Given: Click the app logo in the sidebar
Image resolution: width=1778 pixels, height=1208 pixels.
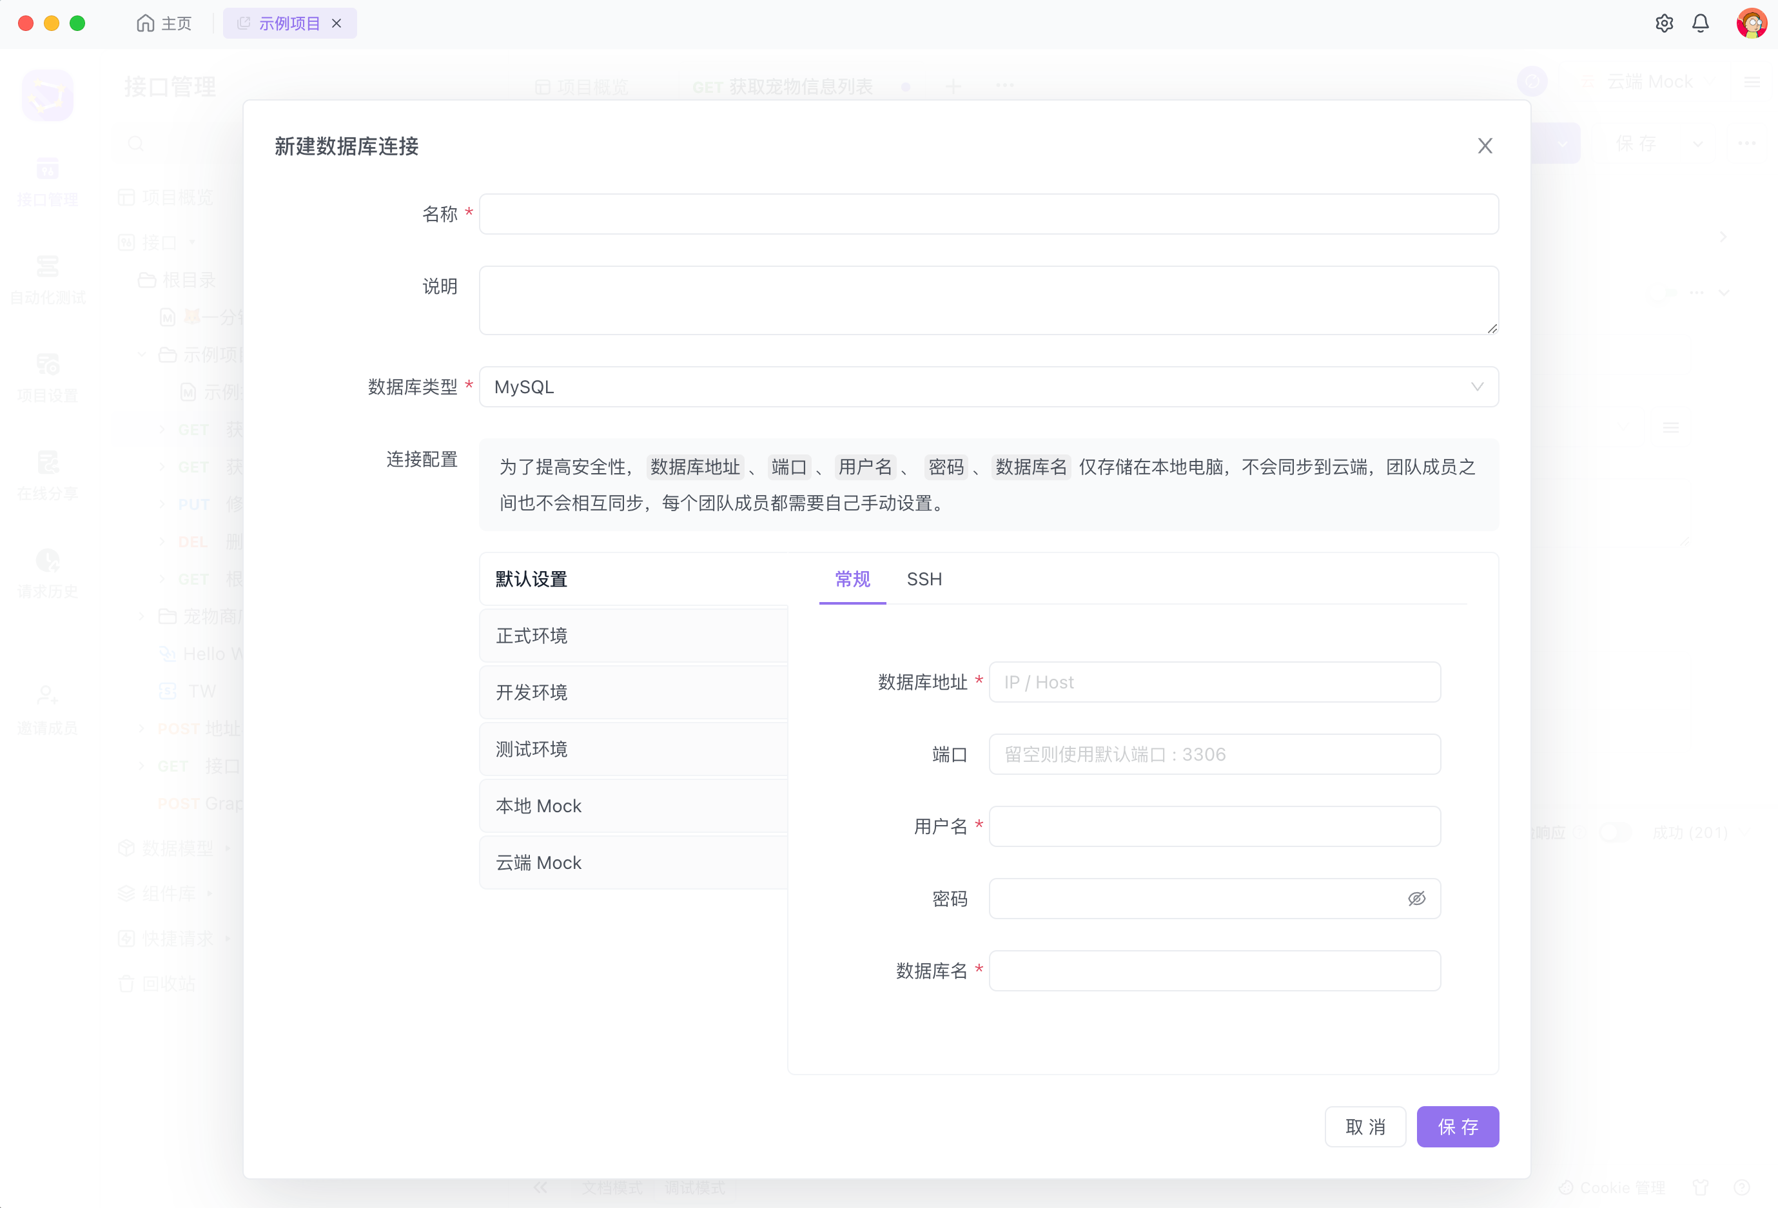Looking at the screenshot, I should click(x=48, y=95).
